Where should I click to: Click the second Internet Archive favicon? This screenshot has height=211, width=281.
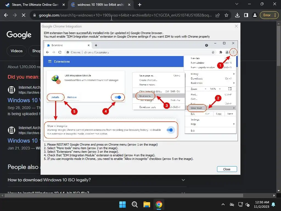(12, 130)
